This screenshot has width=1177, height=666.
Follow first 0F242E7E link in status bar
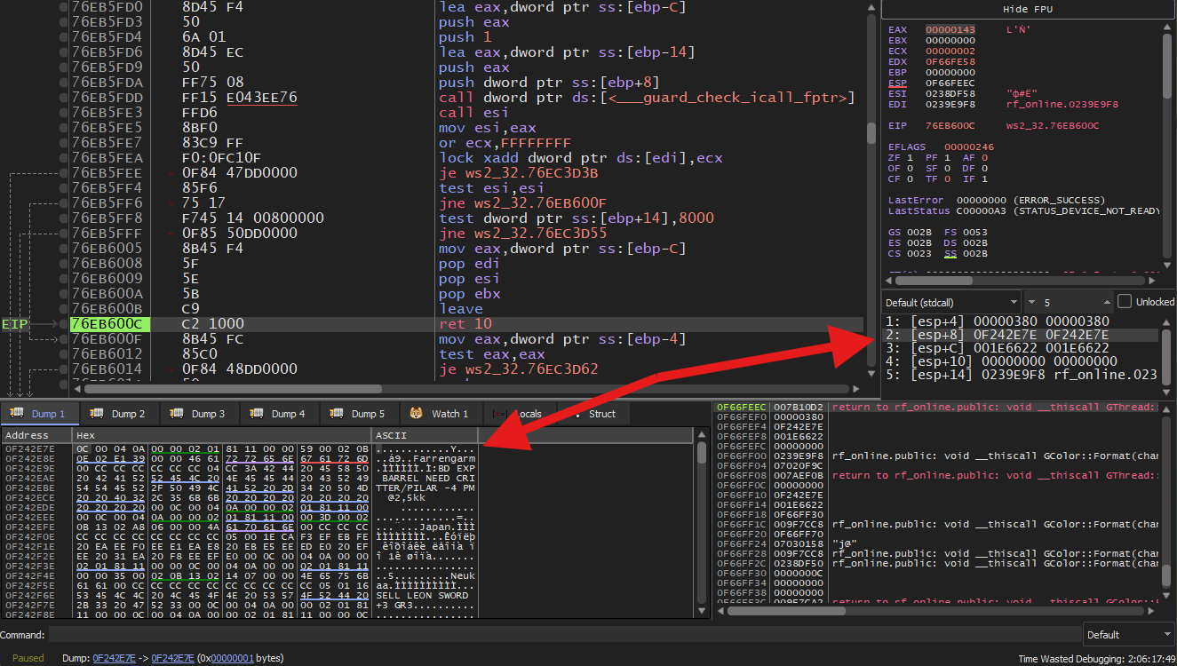click(115, 658)
